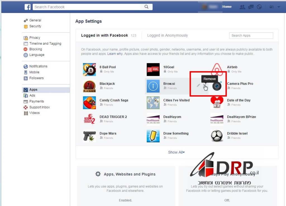286x206 pixels.
Task: Click the 8 Ball Pool app icon
Action: tap(89, 70)
